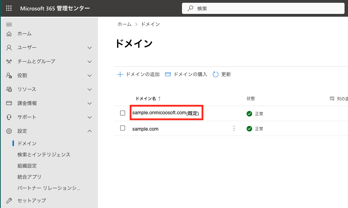Expand the ユーザー section chevron
The width and height of the screenshot is (348, 208).
click(x=90, y=48)
